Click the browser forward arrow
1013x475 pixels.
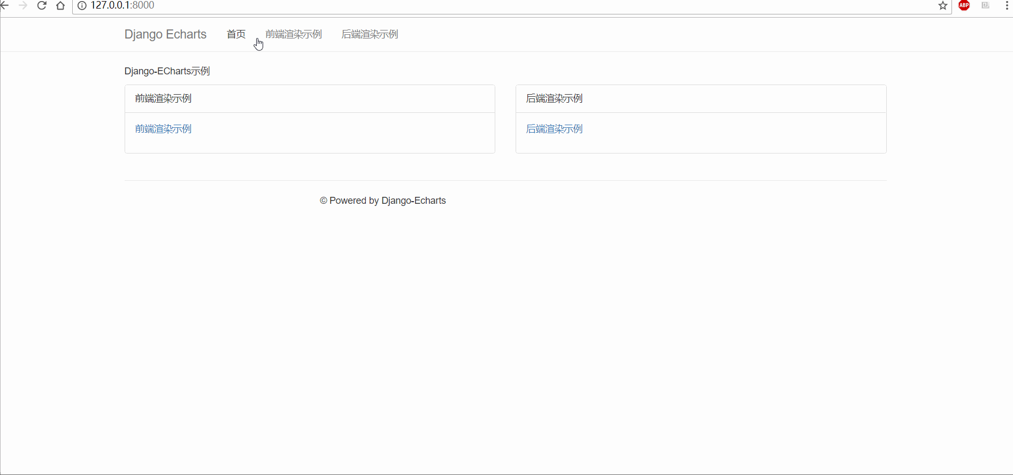[23, 5]
